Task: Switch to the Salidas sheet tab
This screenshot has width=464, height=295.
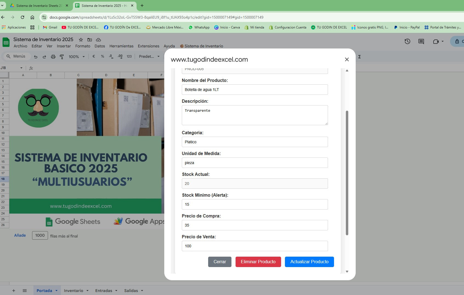Action: (131, 291)
